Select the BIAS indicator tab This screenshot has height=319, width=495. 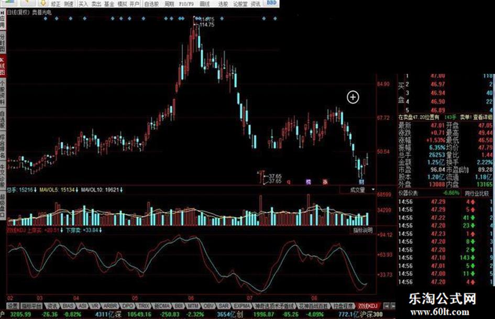68,306
